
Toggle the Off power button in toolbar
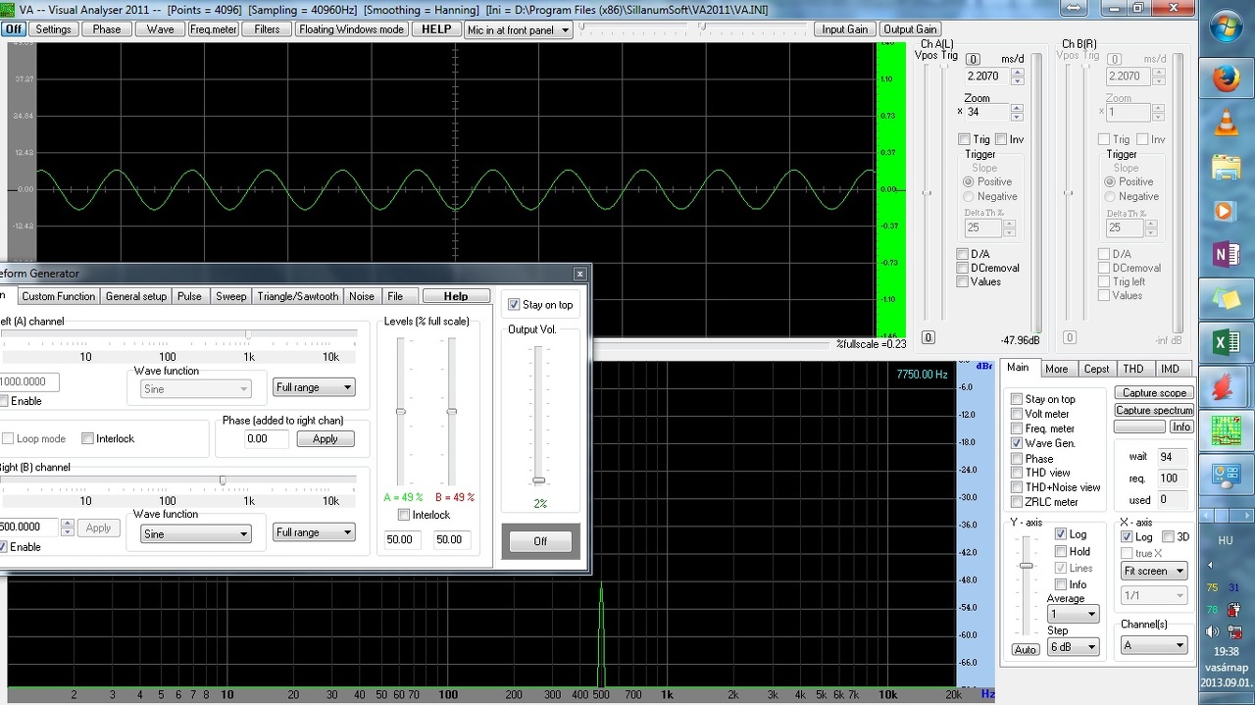pos(13,29)
